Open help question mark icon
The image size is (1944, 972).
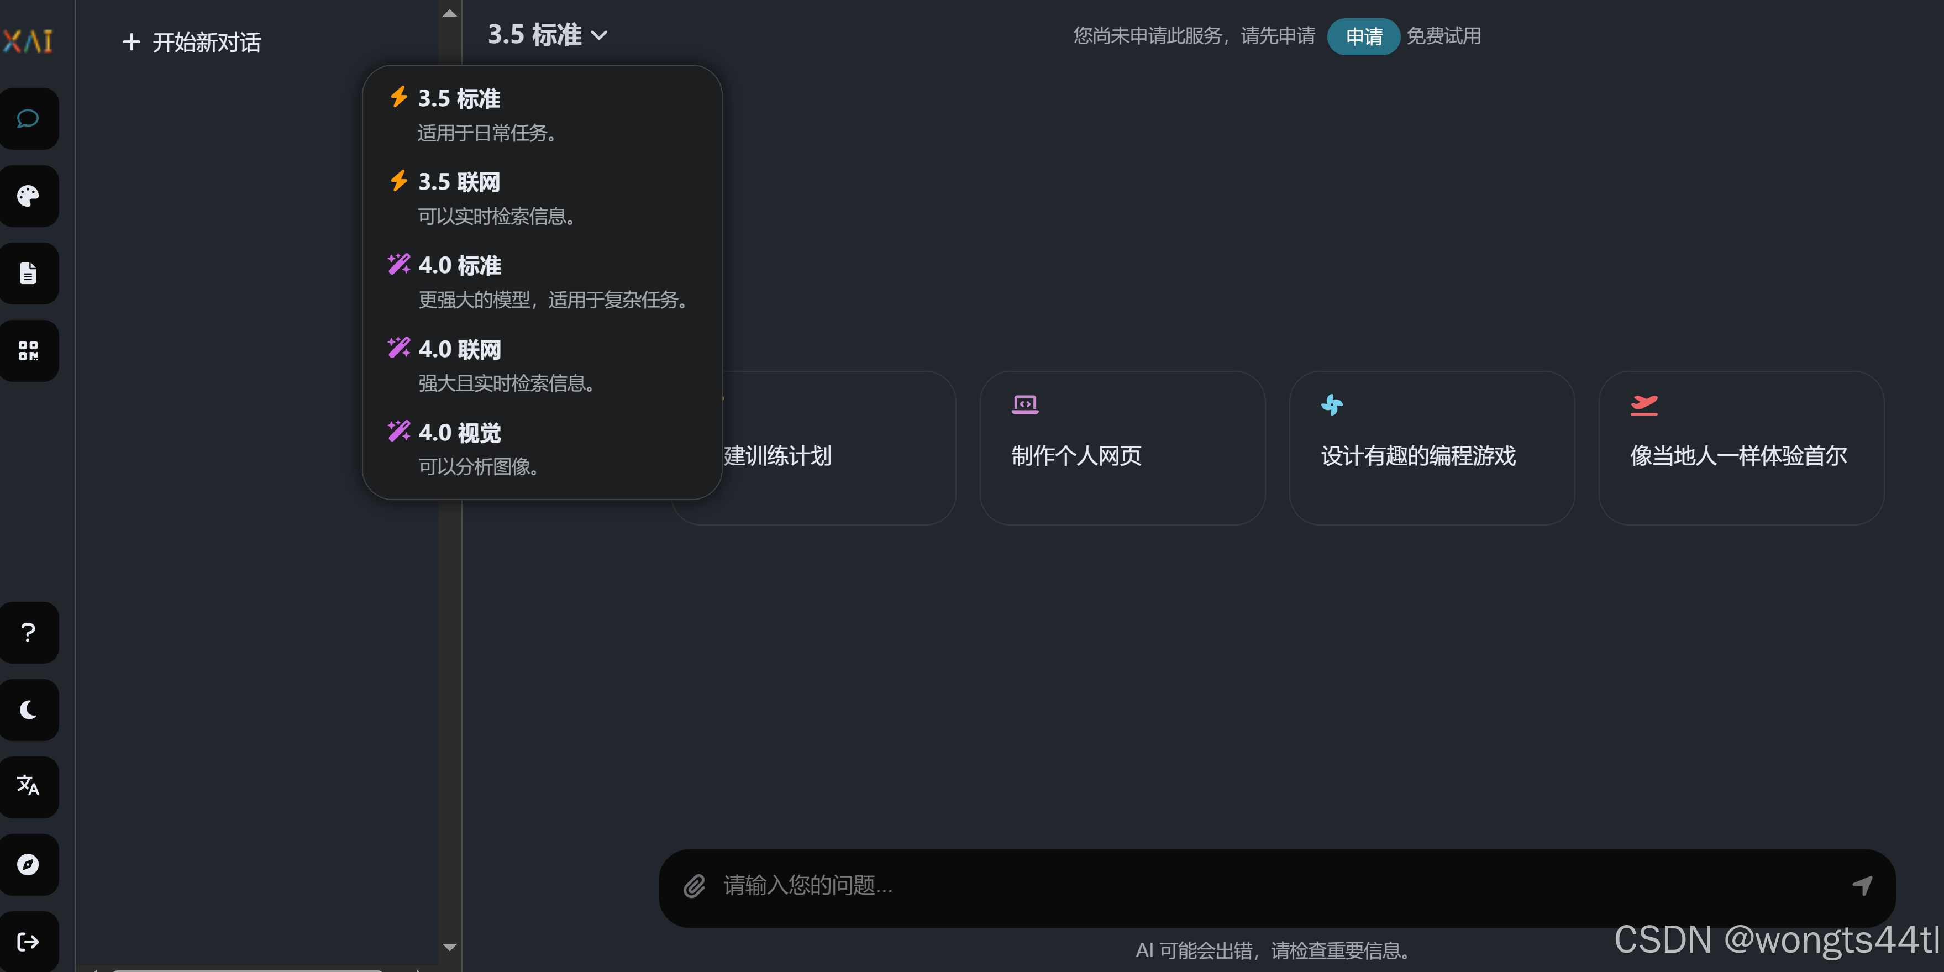(28, 632)
